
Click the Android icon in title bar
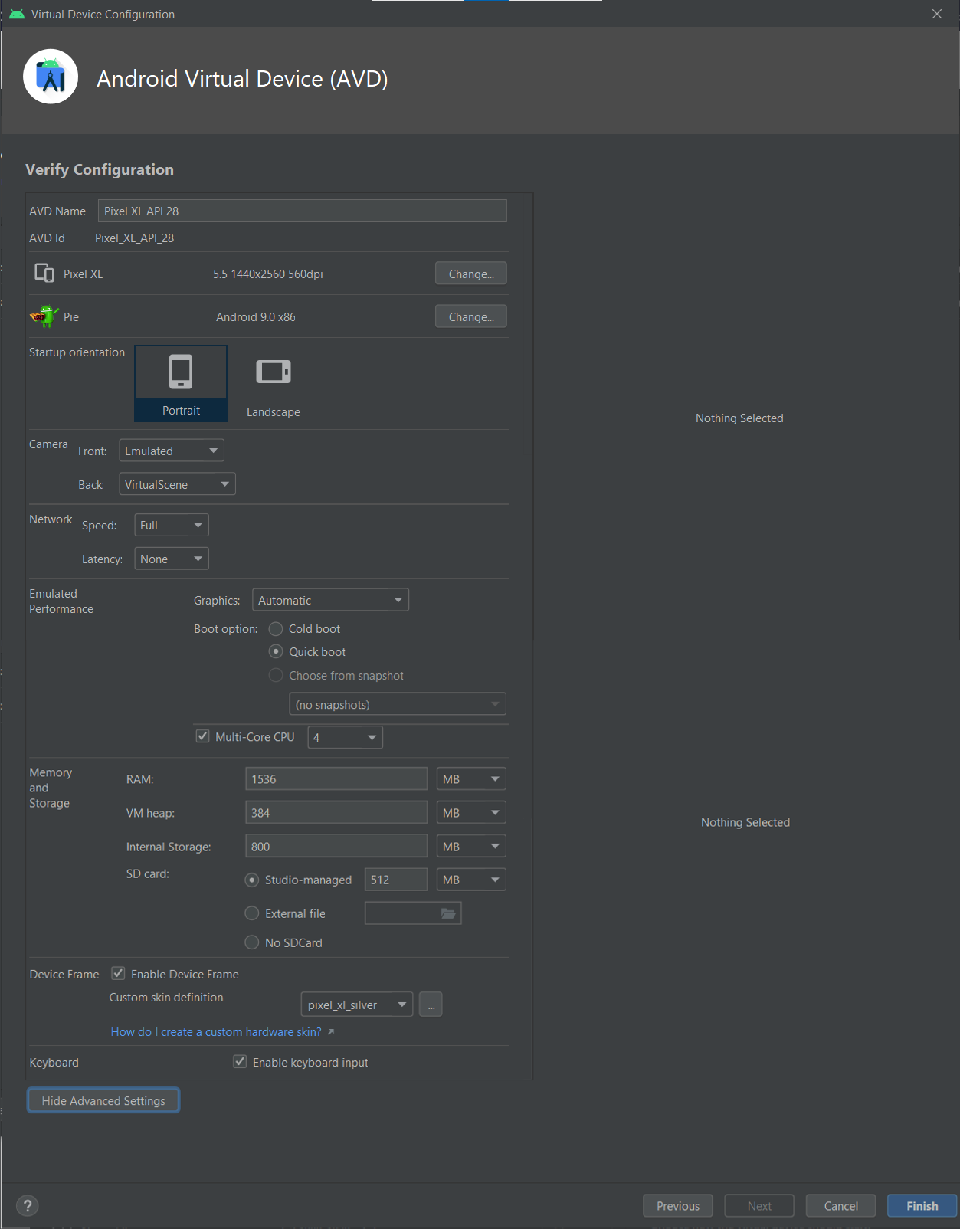(x=17, y=14)
